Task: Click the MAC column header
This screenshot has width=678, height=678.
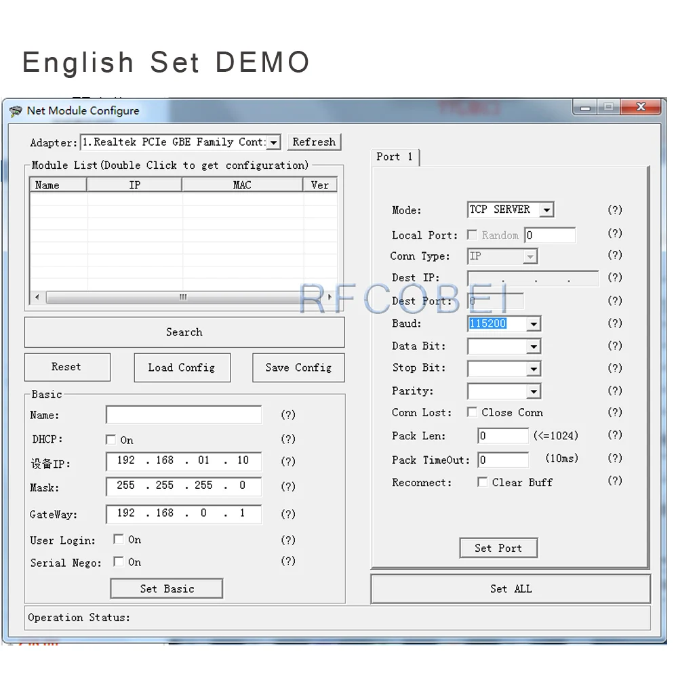Action: coord(242,185)
